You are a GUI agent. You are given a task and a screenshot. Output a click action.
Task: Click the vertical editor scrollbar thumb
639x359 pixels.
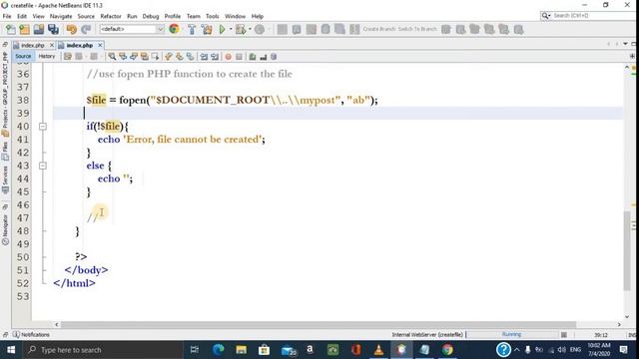point(627,250)
